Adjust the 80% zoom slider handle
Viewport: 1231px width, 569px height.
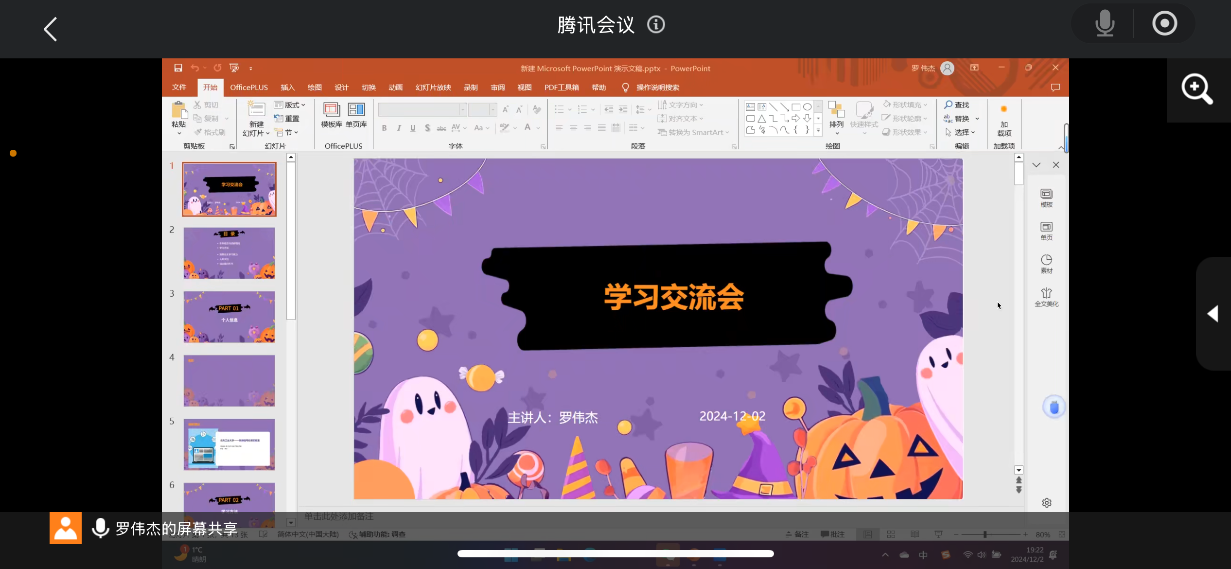point(985,534)
